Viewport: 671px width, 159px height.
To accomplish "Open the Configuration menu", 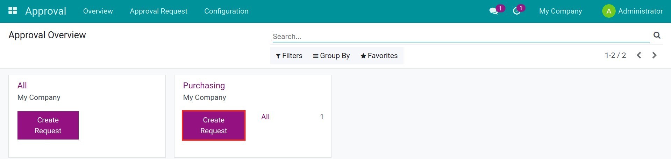I will click(226, 11).
